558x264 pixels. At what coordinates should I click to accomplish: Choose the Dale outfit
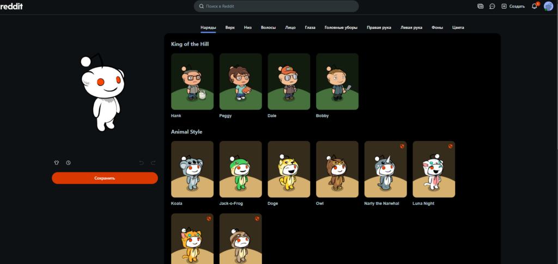tap(289, 81)
